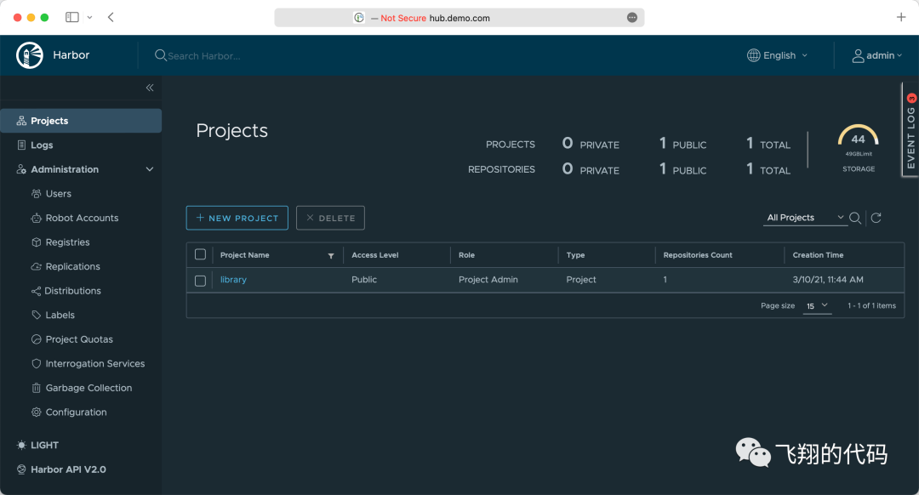919x495 pixels.
Task: Sort by Role column header
Action: (466, 255)
